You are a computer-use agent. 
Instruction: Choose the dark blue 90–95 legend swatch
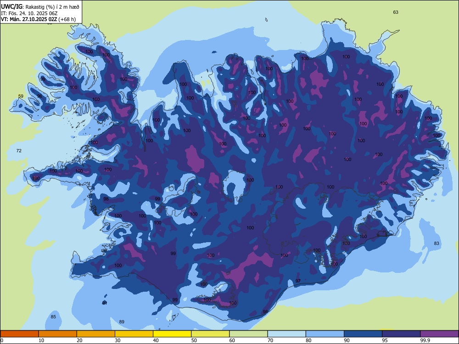point(363,334)
